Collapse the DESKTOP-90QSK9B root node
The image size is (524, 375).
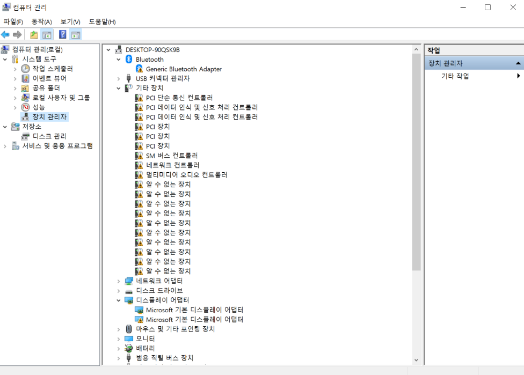pyautogui.click(x=108, y=50)
